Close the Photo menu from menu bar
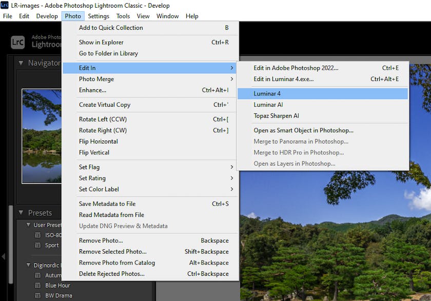The height and width of the screenshot is (301, 431). 73,16
